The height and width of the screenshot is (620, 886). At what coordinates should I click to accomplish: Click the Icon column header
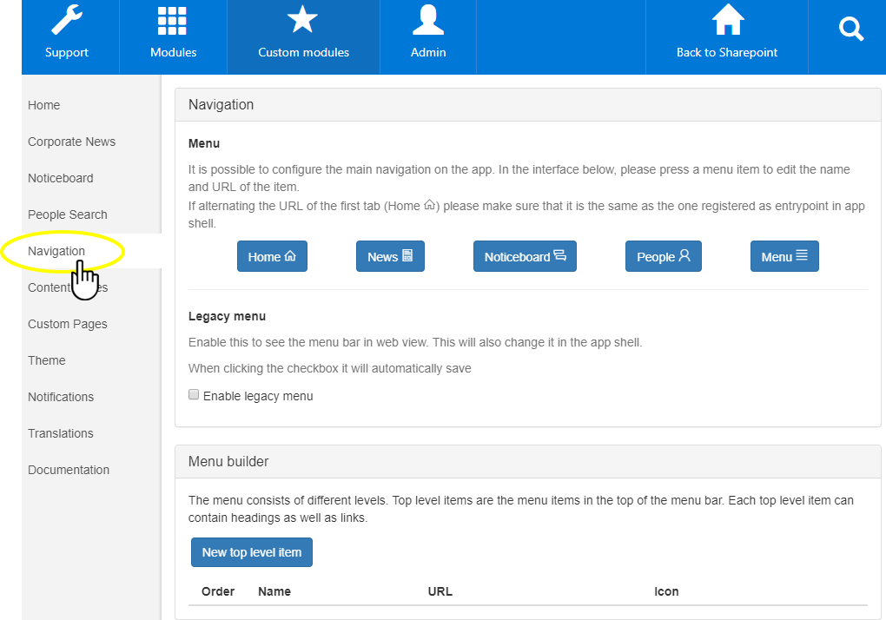tap(666, 591)
